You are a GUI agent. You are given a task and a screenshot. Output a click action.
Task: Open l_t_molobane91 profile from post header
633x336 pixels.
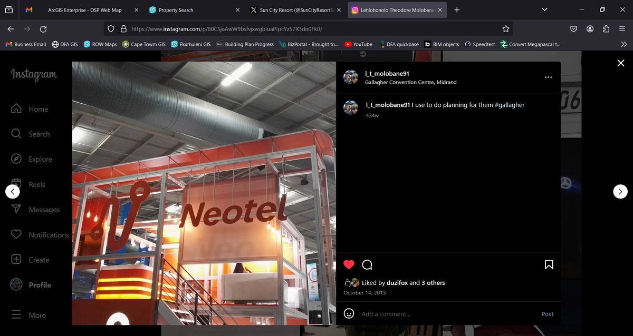point(387,74)
